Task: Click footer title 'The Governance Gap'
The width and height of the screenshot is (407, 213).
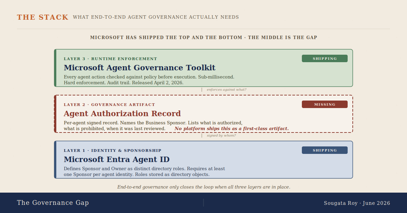Action: pyautogui.click(x=53, y=203)
